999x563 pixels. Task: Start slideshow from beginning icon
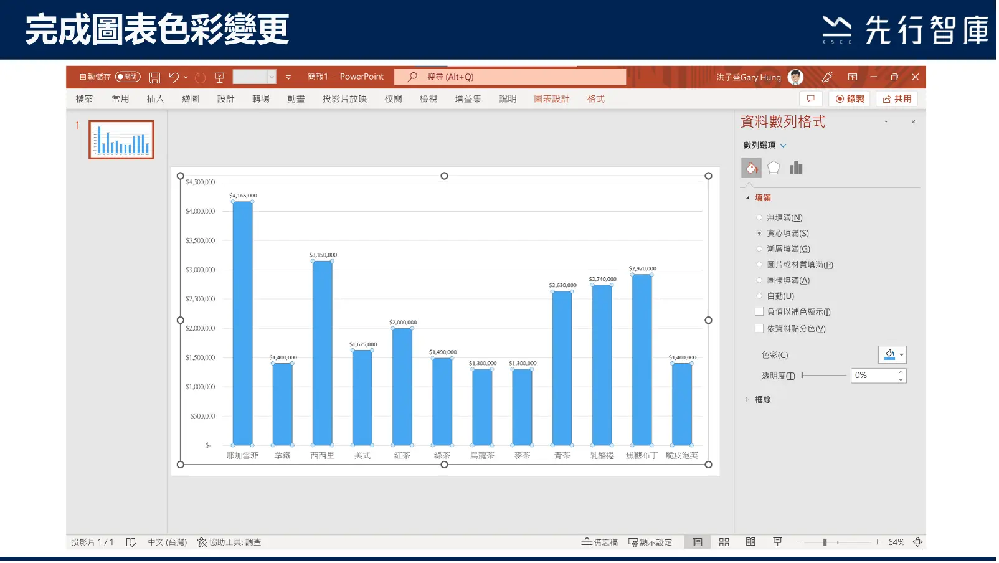click(x=219, y=78)
